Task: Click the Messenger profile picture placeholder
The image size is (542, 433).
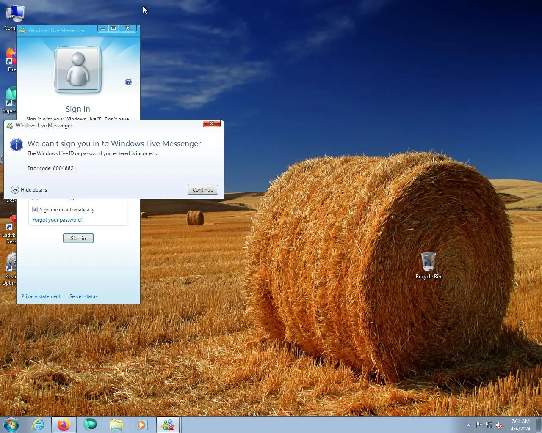Action: tap(78, 69)
